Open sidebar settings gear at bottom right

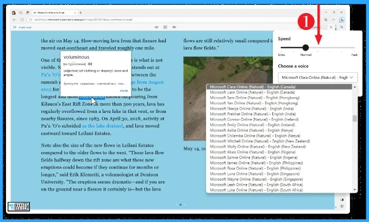[342, 206]
